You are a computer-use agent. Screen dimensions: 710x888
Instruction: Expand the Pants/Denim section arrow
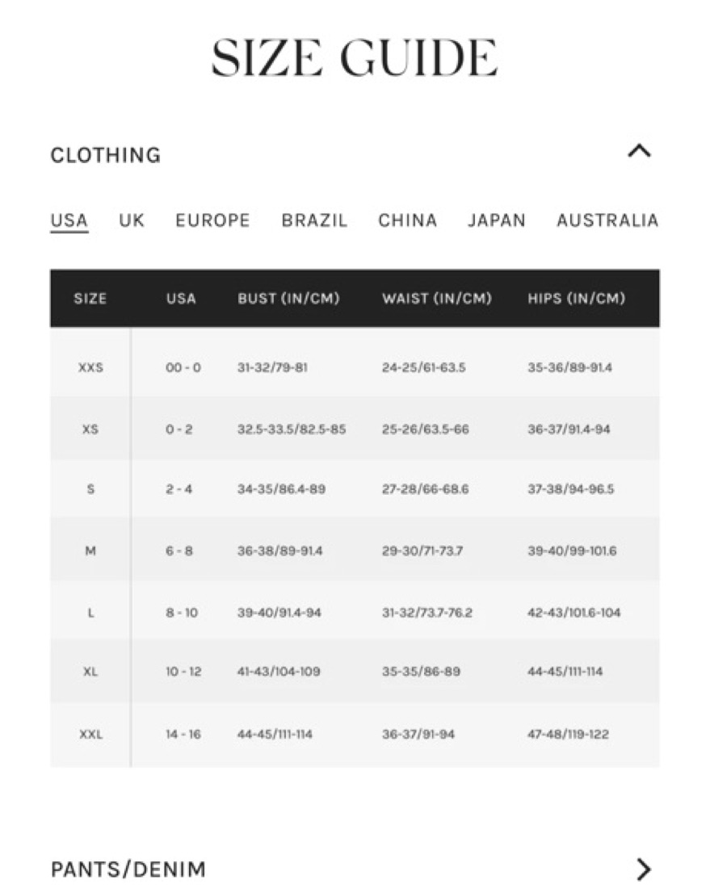click(x=644, y=869)
